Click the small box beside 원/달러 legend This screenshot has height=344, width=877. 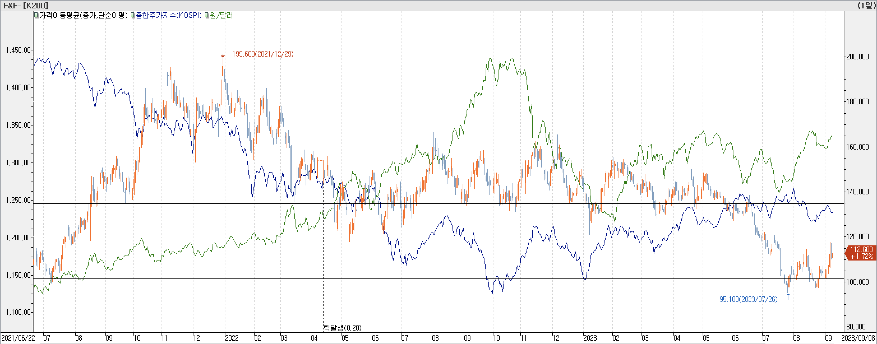coord(207,15)
